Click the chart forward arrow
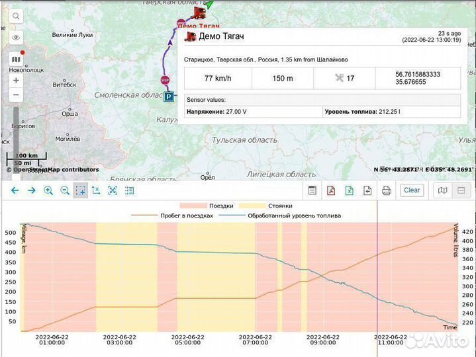476x357 pixels. 31,190
